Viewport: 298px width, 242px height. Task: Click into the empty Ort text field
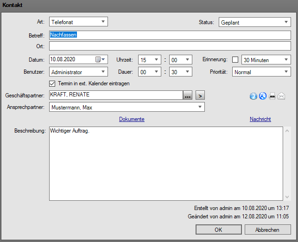170,46
